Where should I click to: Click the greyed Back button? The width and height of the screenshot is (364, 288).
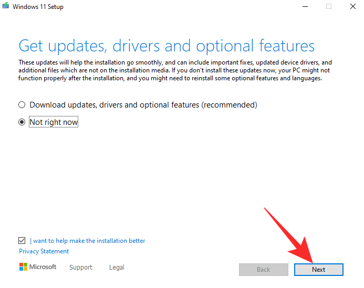click(264, 270)
